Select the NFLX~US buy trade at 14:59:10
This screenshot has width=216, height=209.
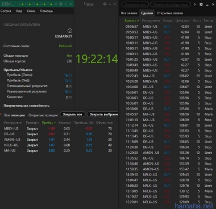click(x=168, y=174)
